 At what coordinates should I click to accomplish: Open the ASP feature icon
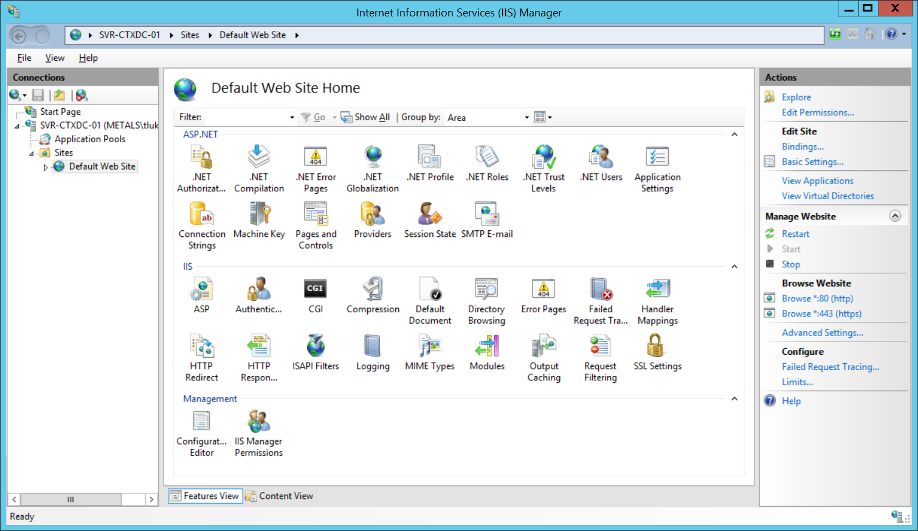201,295
